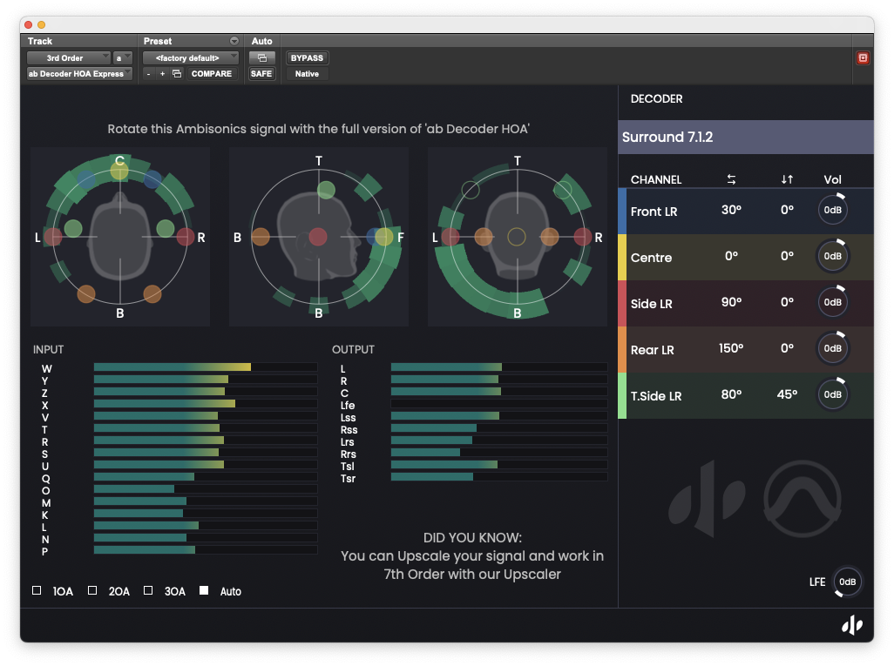
Task: Click the Front LR 0dB volume knob
Action: click(832, 209)
